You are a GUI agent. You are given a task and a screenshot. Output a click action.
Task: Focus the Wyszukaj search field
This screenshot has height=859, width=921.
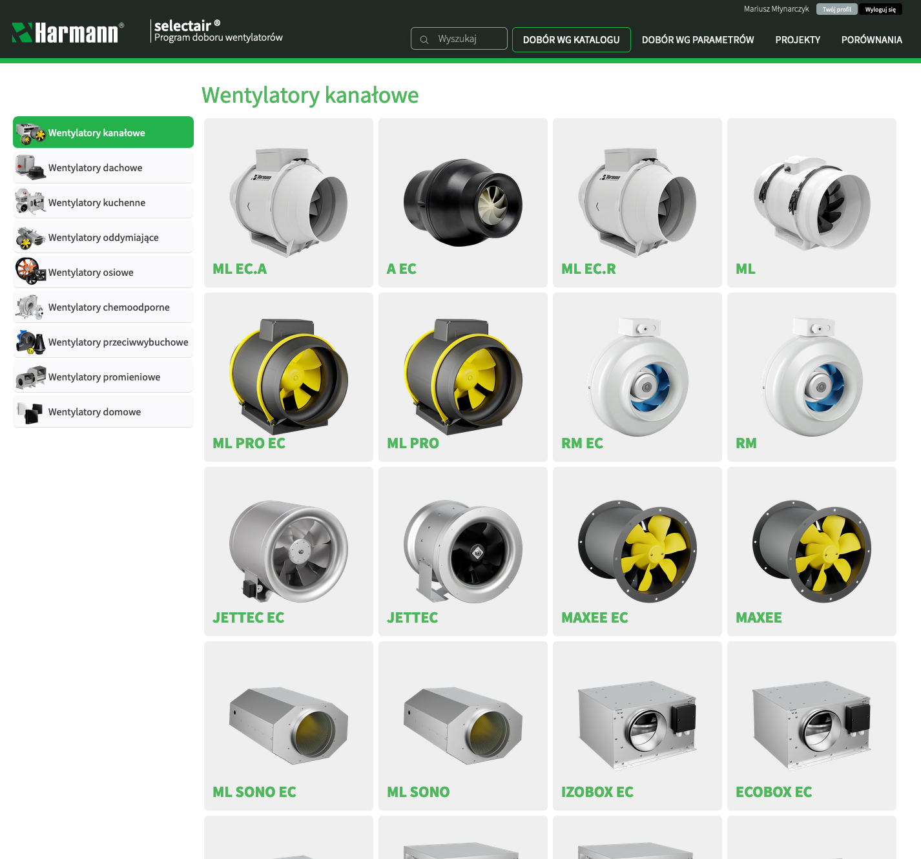459,39
